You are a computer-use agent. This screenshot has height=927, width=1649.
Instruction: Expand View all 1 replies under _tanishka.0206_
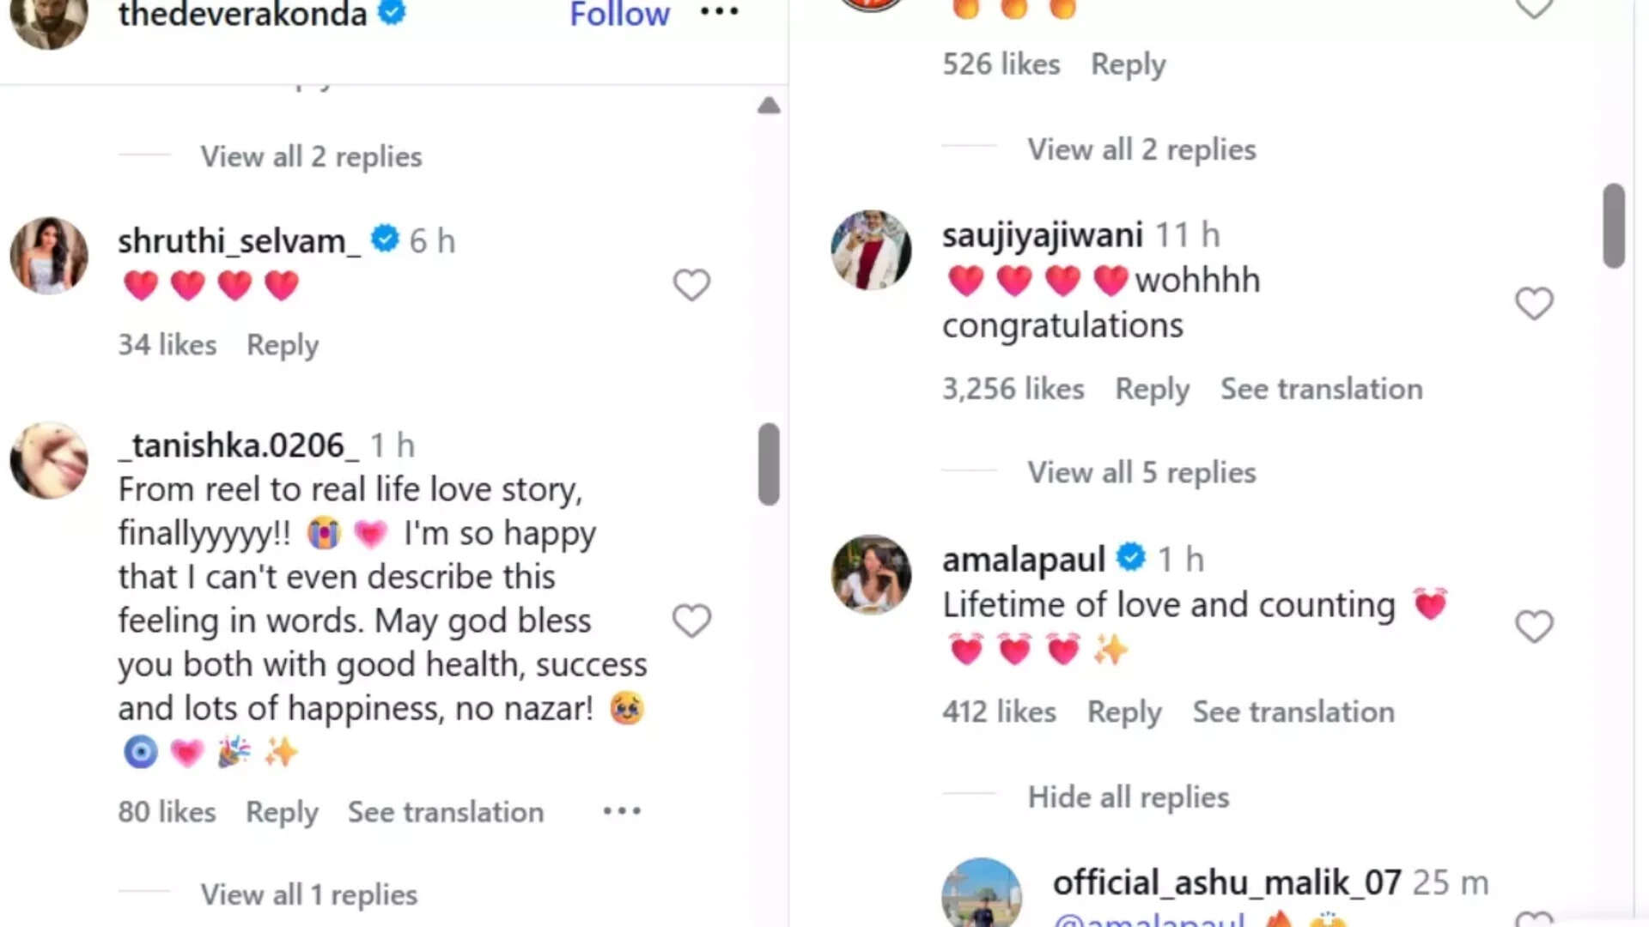tap(309, 894)
